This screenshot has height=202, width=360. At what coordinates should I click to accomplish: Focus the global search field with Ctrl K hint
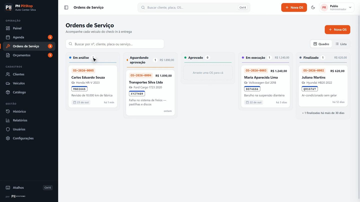(194, 7)
